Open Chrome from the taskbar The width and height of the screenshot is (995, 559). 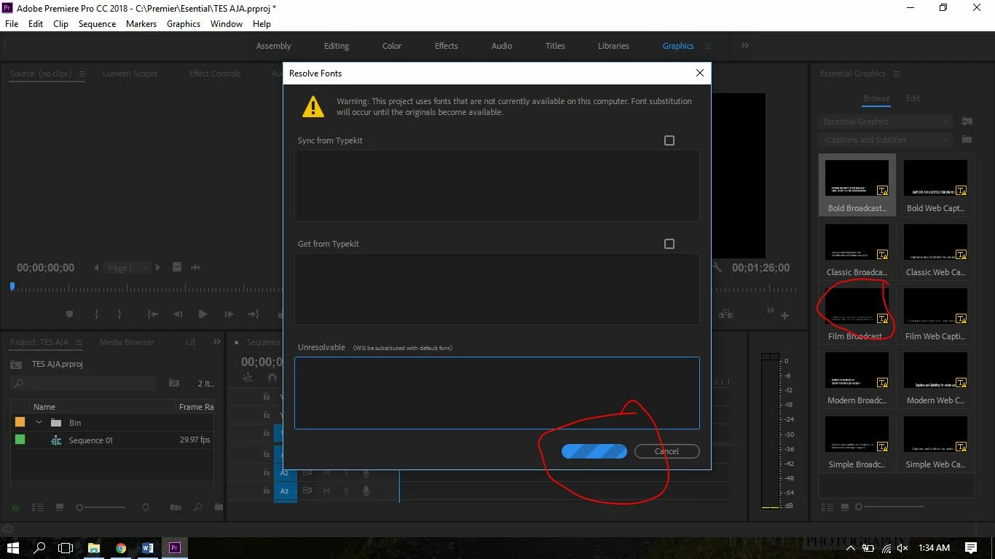(121, 548)
